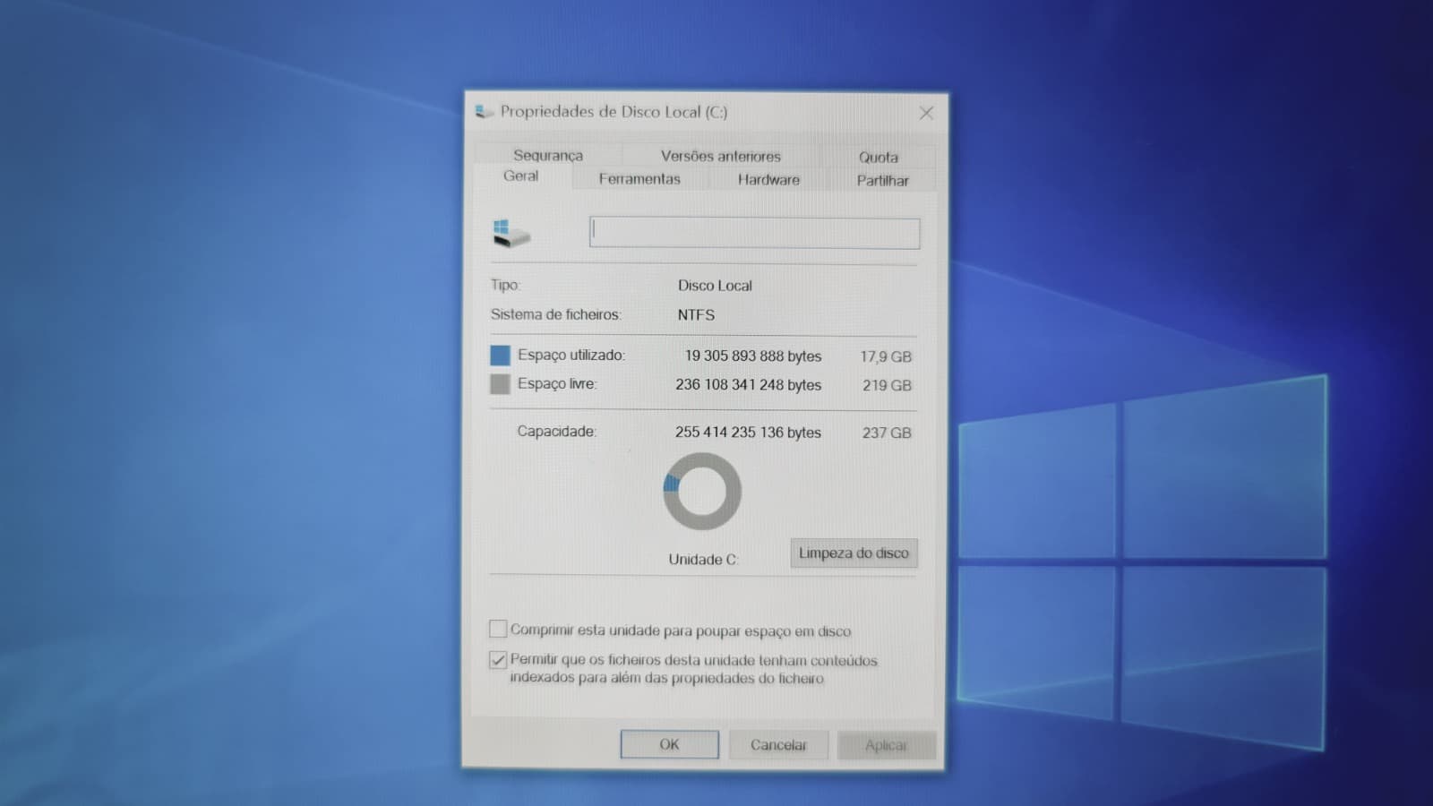1433x806 pixels.
Task: Click the Limpeza do disco button
Action: [x=854, y=553]
